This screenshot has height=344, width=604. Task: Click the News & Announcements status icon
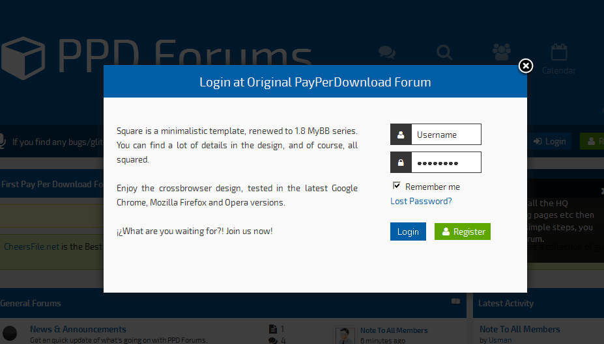coord(10,333)
